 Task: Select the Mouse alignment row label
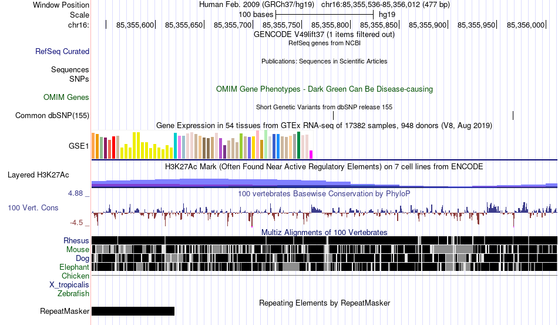[78, 250]
